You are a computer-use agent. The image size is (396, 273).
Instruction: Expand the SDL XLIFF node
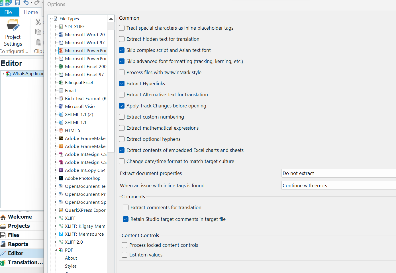pyautogui.click(x=56, y=27)
